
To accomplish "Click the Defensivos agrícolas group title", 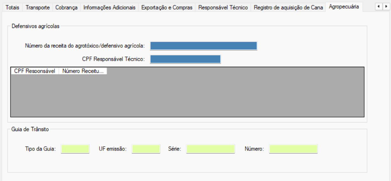I will [35, 26].
